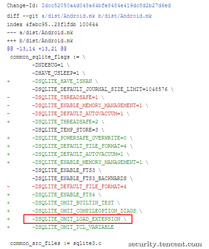Click the DSQLITE_OMIT_BUILTIN_TEST line
Viewport: 209px width, 249px height.
click(76, 203)
